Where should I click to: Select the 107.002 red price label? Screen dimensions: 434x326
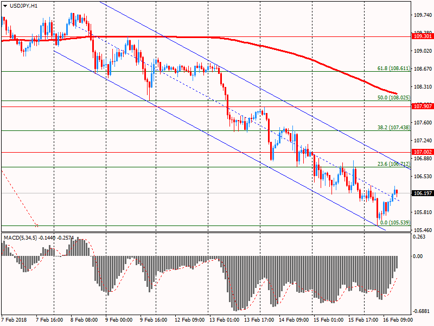click(x=423, y=152)
